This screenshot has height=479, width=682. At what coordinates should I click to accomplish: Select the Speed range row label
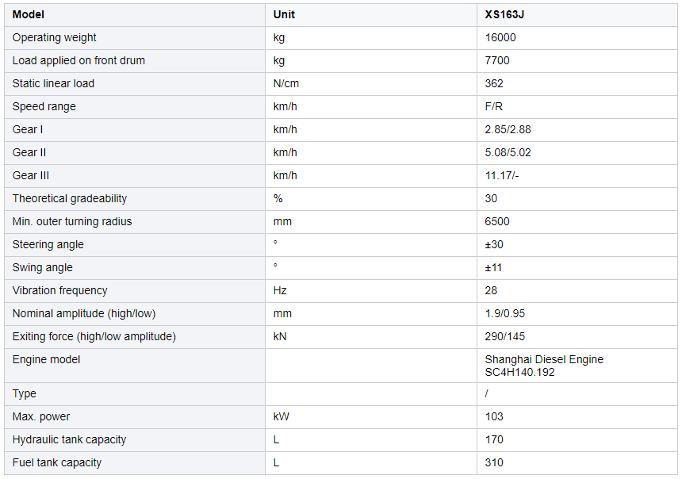[x=44, y=106]
